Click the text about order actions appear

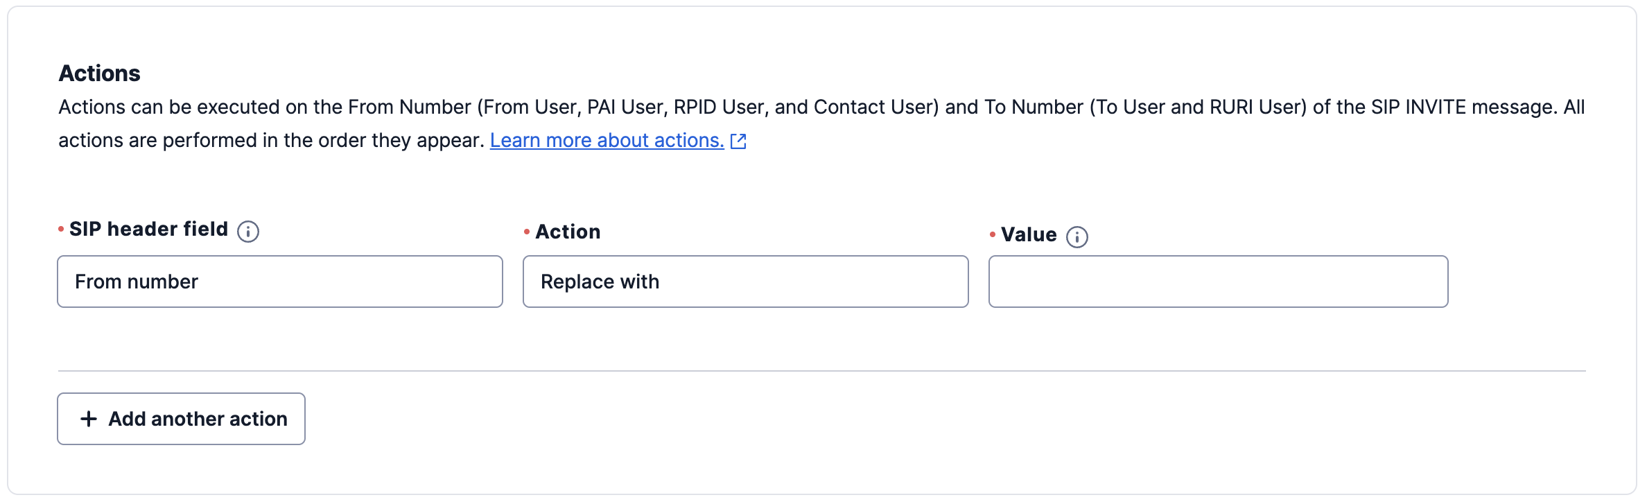(x=272, y=141)
